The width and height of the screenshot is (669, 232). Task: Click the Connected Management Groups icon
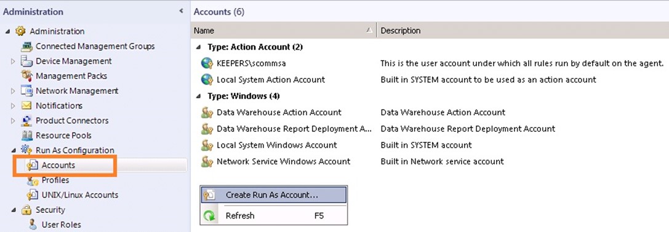[27, 46]
